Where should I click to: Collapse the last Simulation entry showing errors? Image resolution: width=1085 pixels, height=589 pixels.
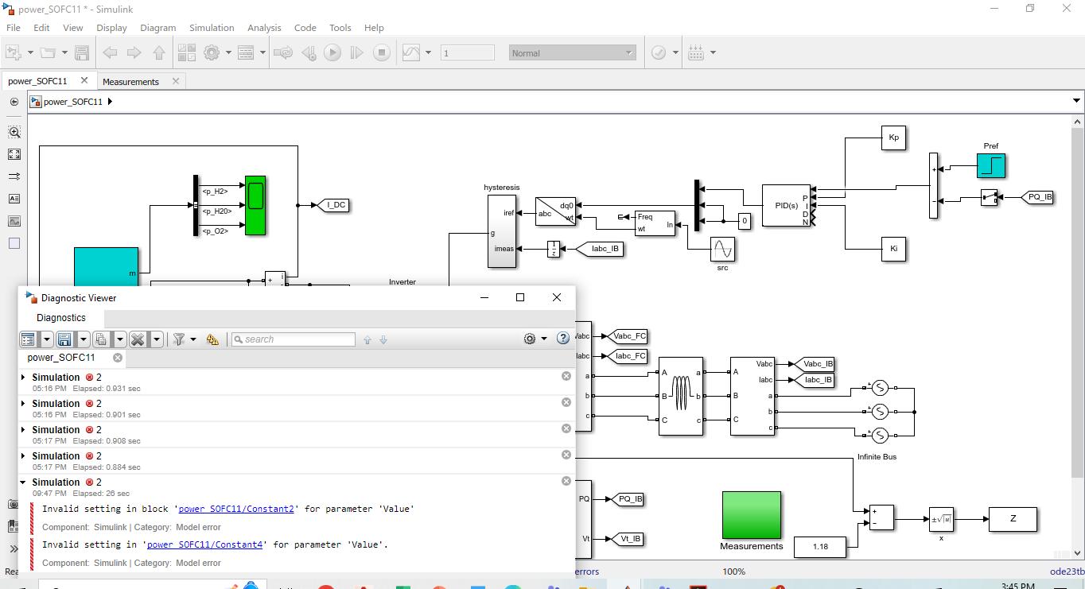[x=22, y=482]
